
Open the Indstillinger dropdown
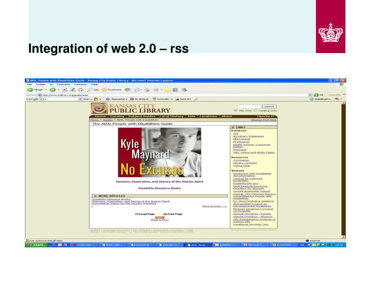[330, 99]
